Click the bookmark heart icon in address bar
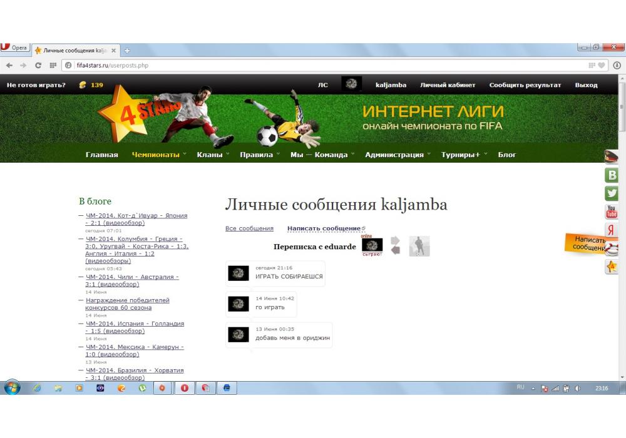 point(602,65)
